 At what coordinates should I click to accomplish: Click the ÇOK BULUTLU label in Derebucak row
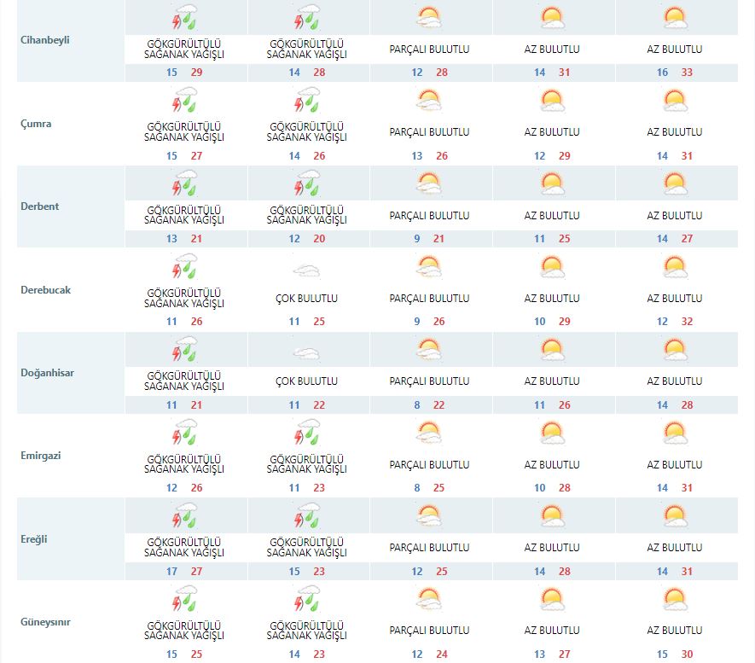point(307,299)
